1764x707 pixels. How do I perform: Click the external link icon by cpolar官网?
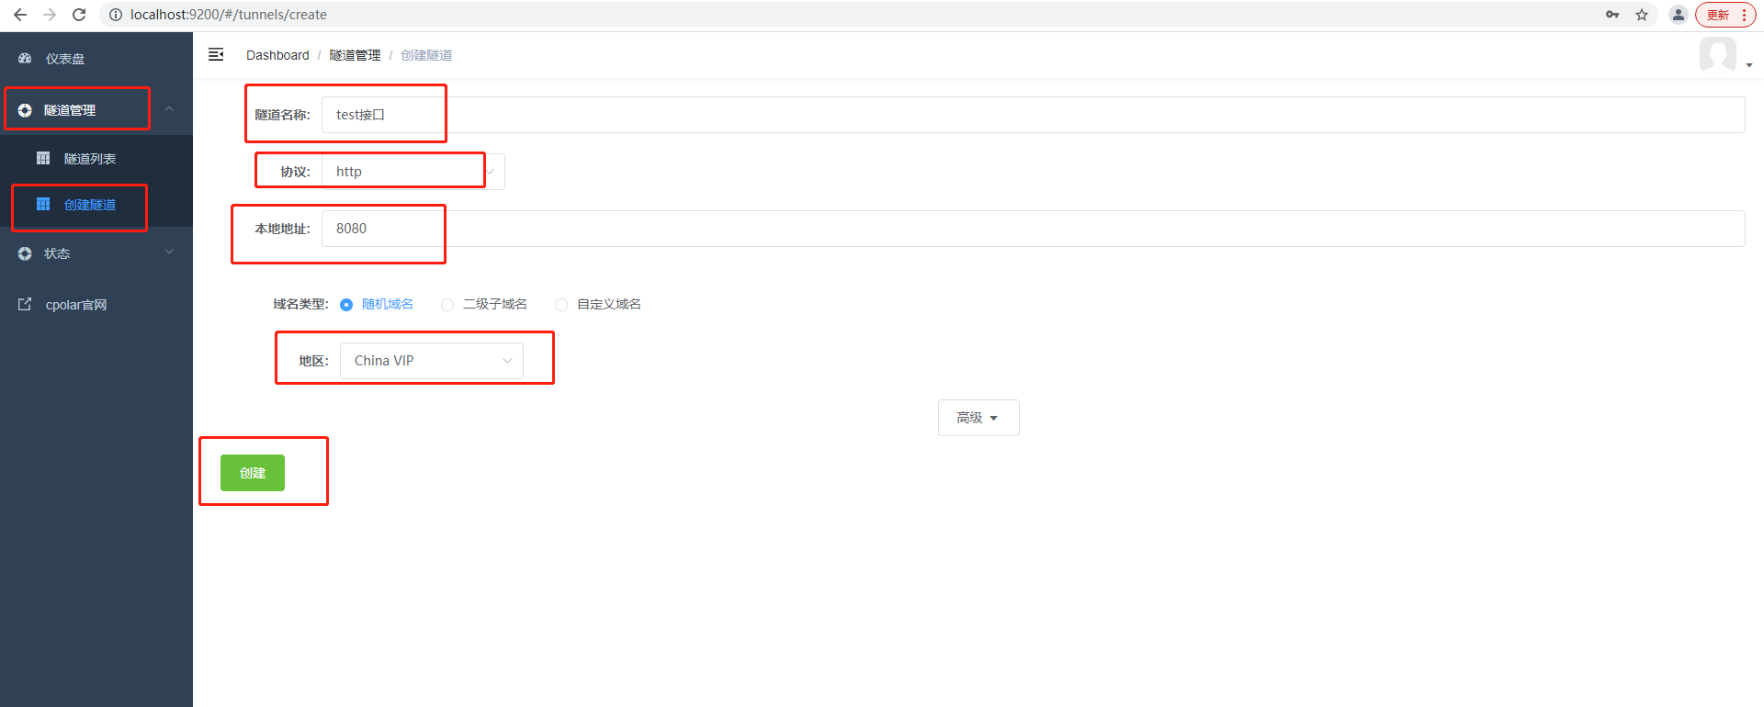coord(25,304)
